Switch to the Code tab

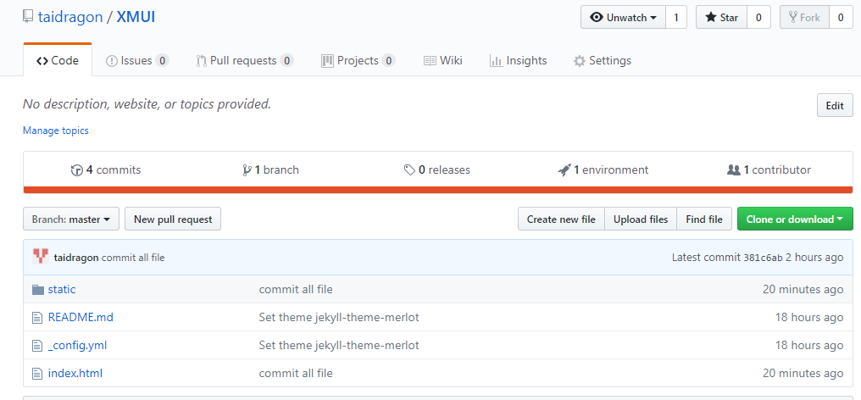click(58, 60)
